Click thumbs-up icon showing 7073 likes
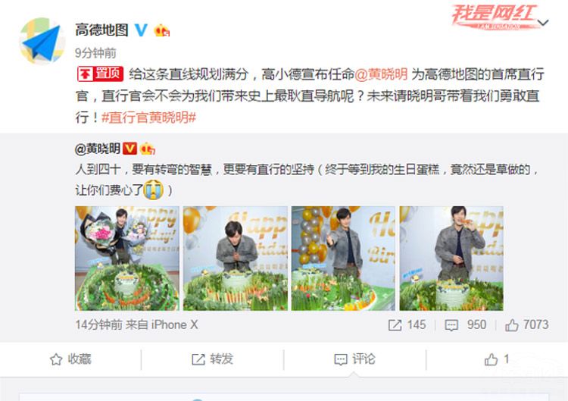 511,325
